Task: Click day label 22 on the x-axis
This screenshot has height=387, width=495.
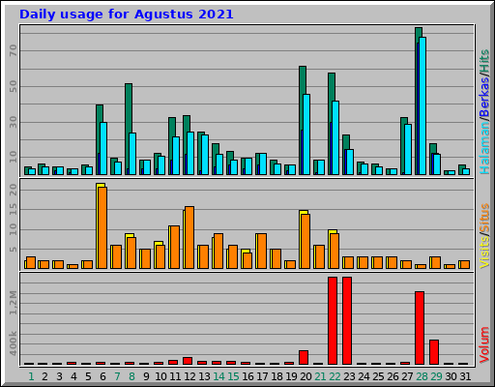Action: coord(335,376)
